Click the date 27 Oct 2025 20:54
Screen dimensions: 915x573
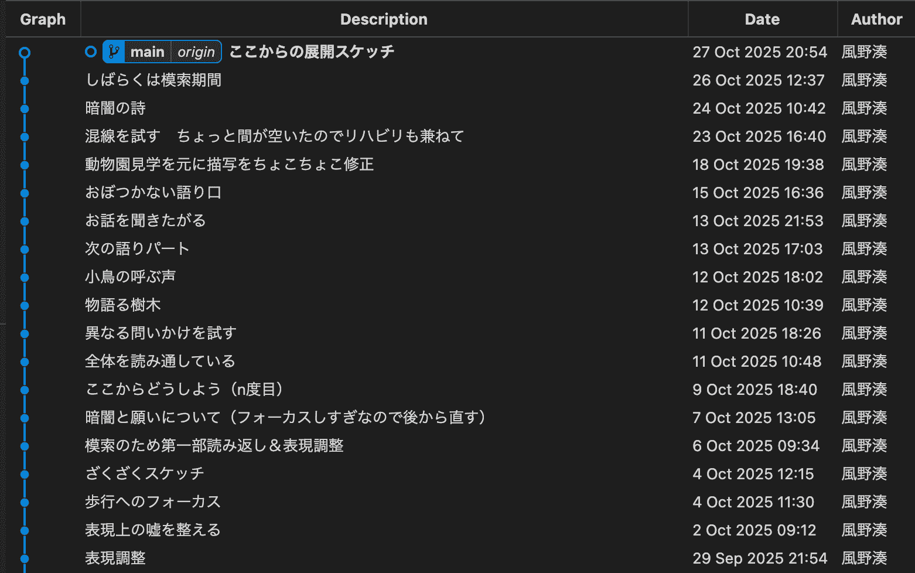tap(760, 52)
